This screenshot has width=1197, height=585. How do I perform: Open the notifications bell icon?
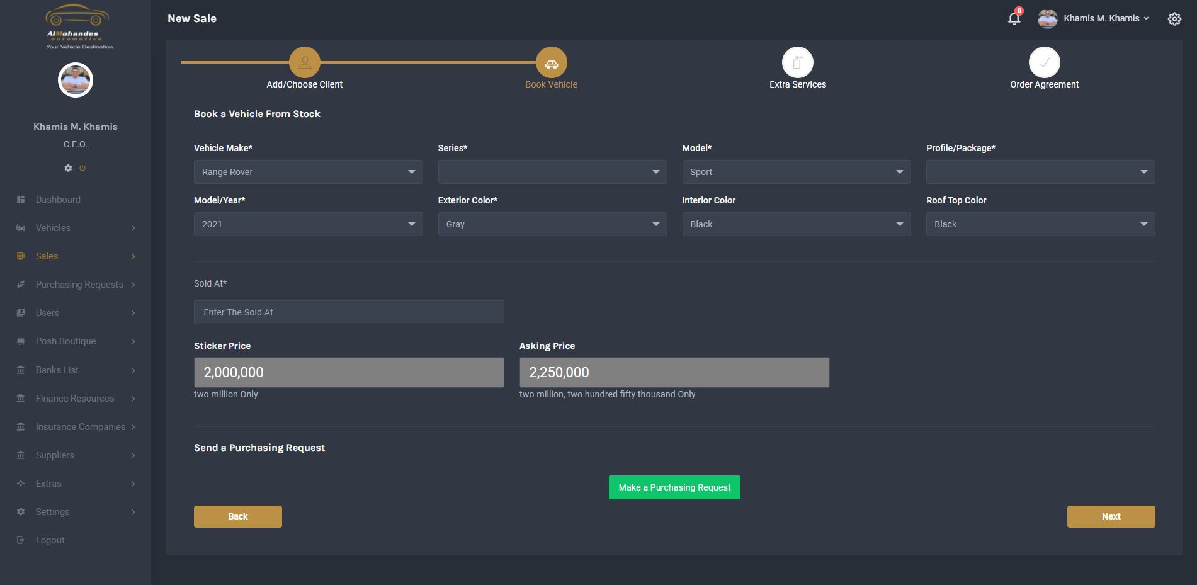(x=1014, y=18)
